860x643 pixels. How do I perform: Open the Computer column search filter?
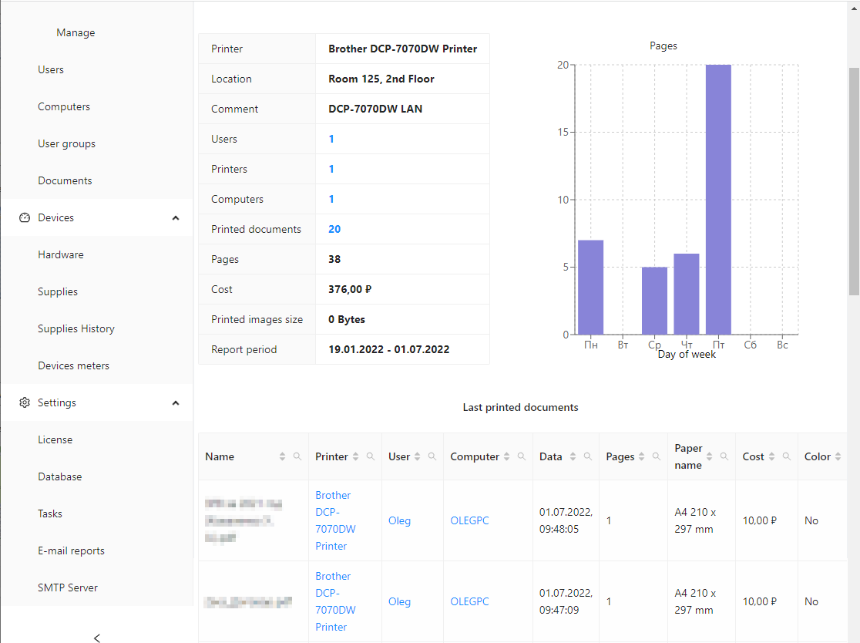[x=522, y=456]
